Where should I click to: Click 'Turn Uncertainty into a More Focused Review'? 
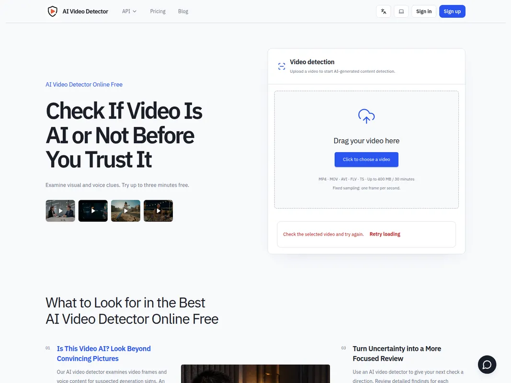point(397,354)
